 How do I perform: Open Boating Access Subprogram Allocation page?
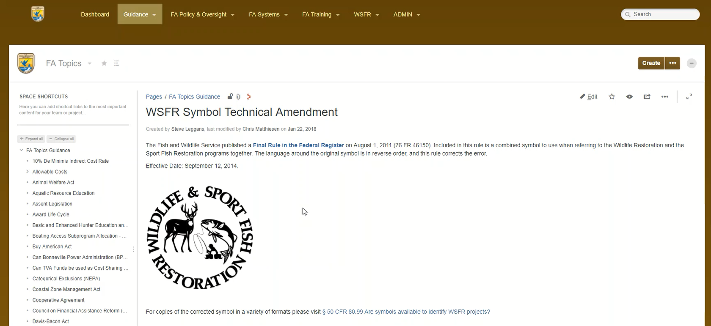click(80, 236)
